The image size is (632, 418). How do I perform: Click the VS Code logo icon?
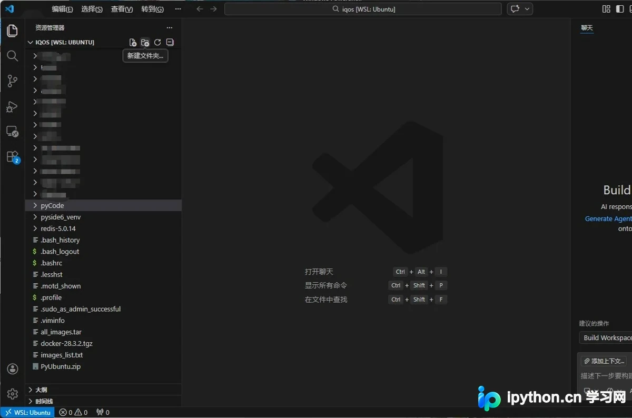pos(9,8)
